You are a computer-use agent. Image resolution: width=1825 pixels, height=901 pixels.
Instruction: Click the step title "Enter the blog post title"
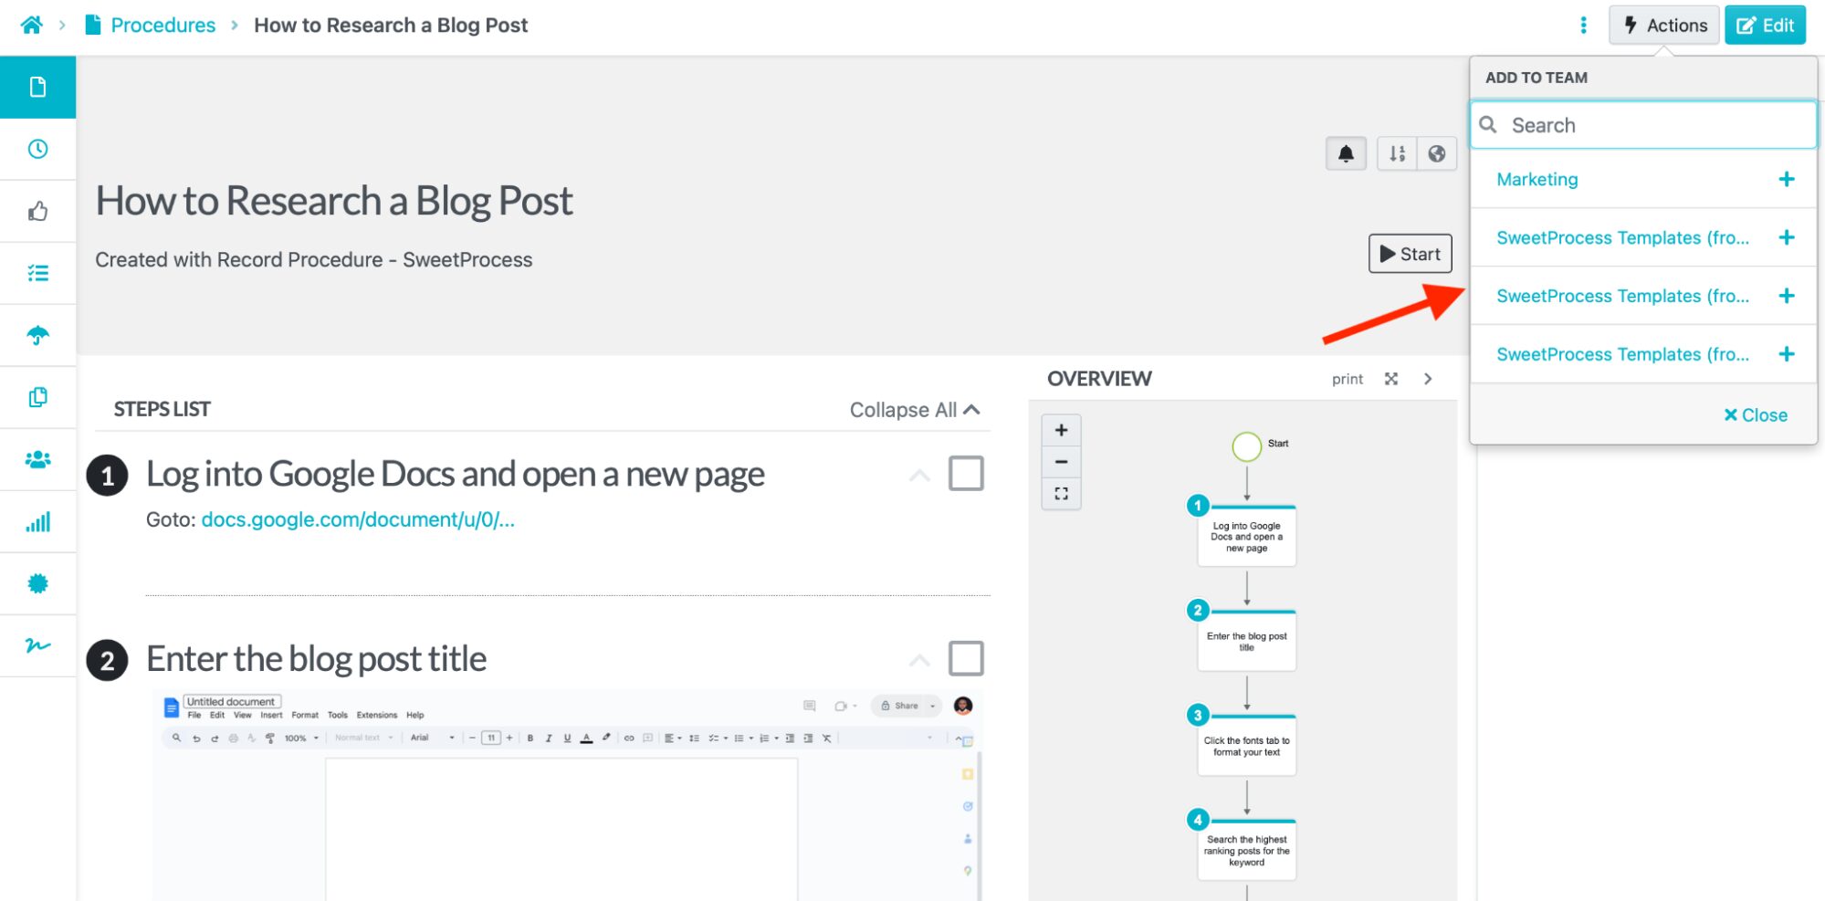click(x=316, y=659)
